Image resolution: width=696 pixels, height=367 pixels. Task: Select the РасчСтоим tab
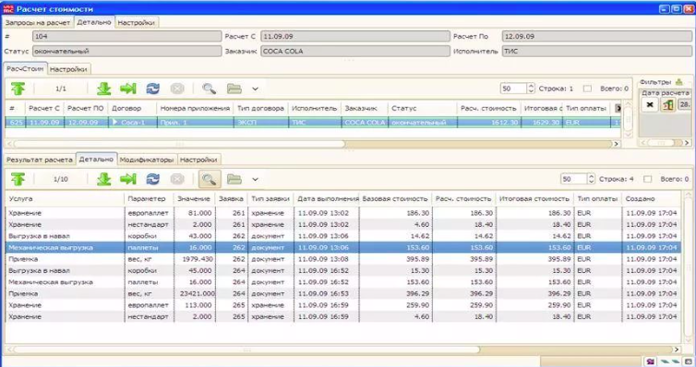click(x=25, y=69)
